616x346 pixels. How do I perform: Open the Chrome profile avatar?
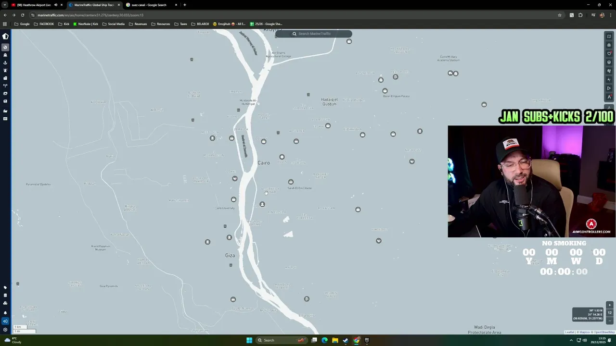point(602,15)
